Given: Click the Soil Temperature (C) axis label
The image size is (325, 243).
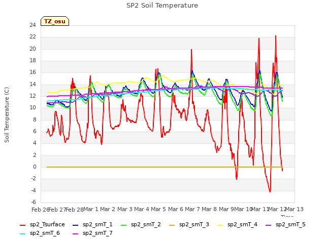Looking at the screenshot, I should pyautogui.click(x=7, y=115).
